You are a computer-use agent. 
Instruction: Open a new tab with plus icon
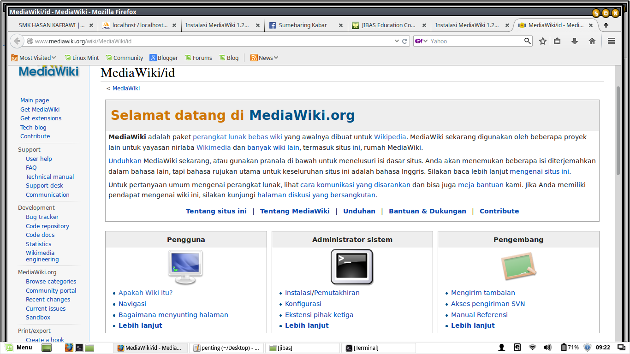point(606,25)
